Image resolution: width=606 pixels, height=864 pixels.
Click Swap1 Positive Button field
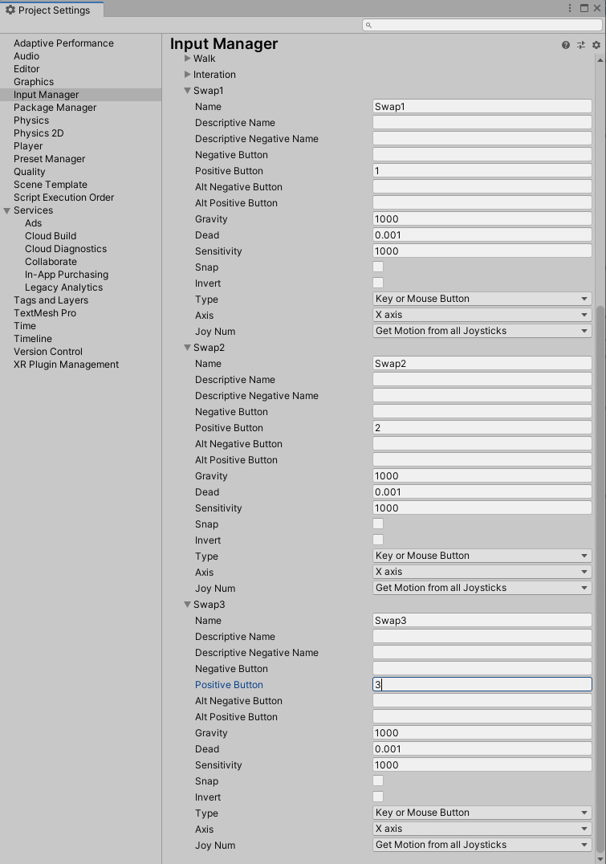click(x=482, y=170)
